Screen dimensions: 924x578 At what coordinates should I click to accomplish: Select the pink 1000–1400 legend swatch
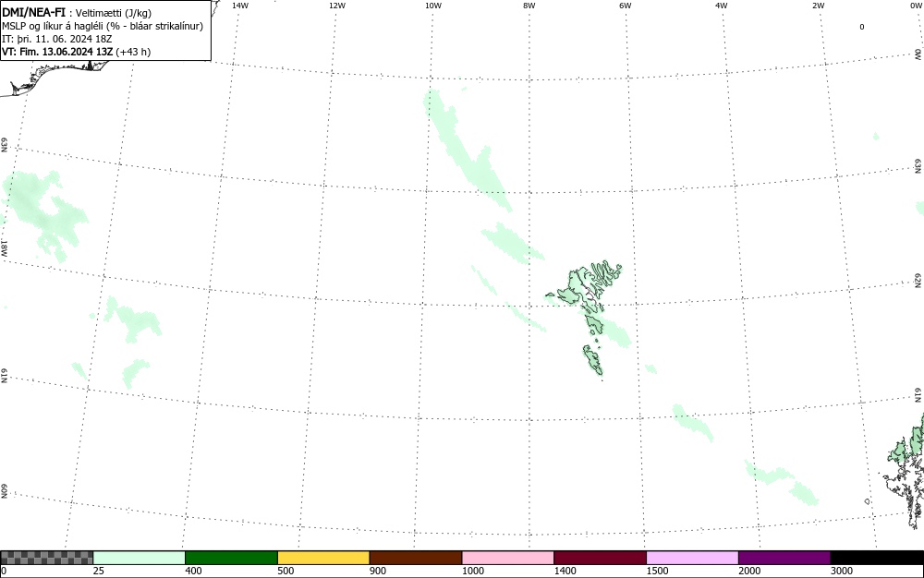[x=508, y=558]
